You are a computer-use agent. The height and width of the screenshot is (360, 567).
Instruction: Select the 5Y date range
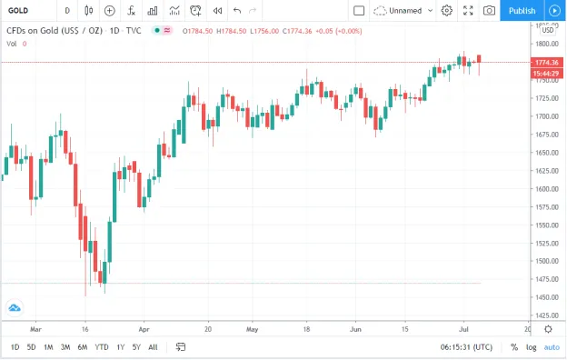tap(136, 347)
